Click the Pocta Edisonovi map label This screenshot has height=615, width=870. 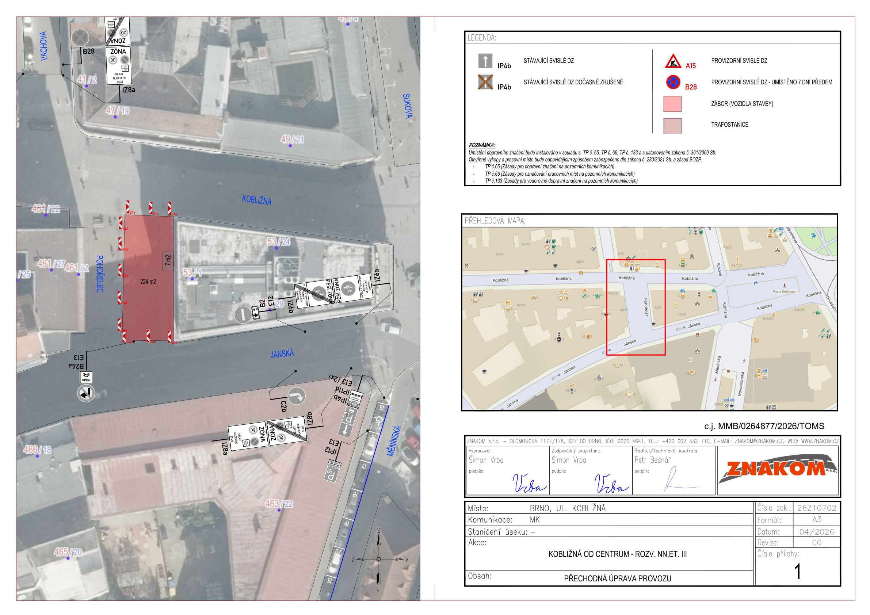coord(785,291)
